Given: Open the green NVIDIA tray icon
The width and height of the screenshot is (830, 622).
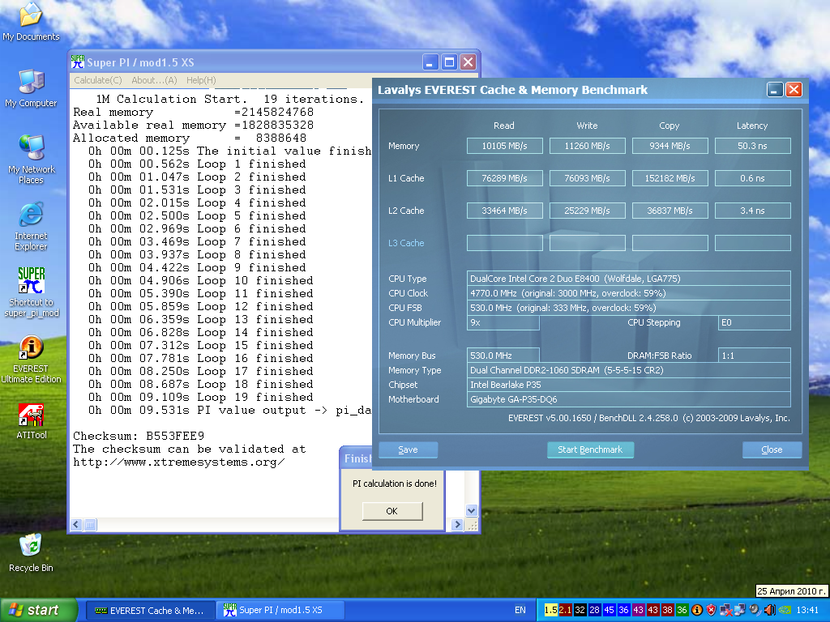Looking at the screenshot, I should [785, 610].
